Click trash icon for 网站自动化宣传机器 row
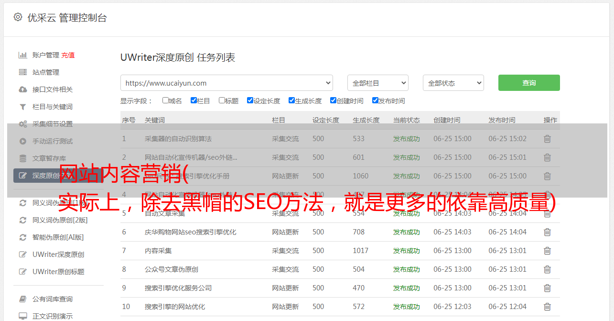Screen dimensions: 614x321 547,157
